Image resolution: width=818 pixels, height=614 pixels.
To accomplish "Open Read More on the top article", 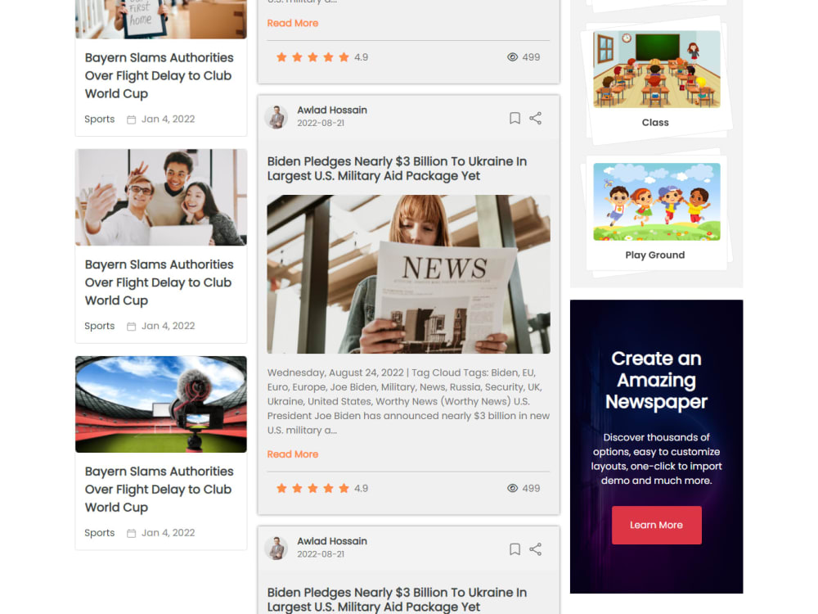I will [292, 23].
